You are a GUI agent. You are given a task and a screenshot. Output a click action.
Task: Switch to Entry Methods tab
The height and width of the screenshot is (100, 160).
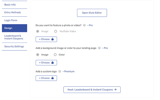click(14, 12)
